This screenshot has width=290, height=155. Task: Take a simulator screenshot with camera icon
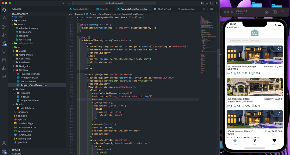click(275, 12)
